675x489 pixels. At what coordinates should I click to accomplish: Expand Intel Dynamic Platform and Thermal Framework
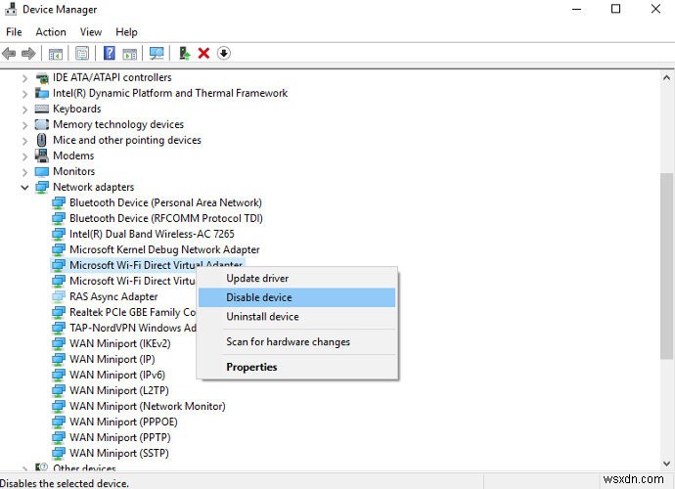click(x=24, y=94)
